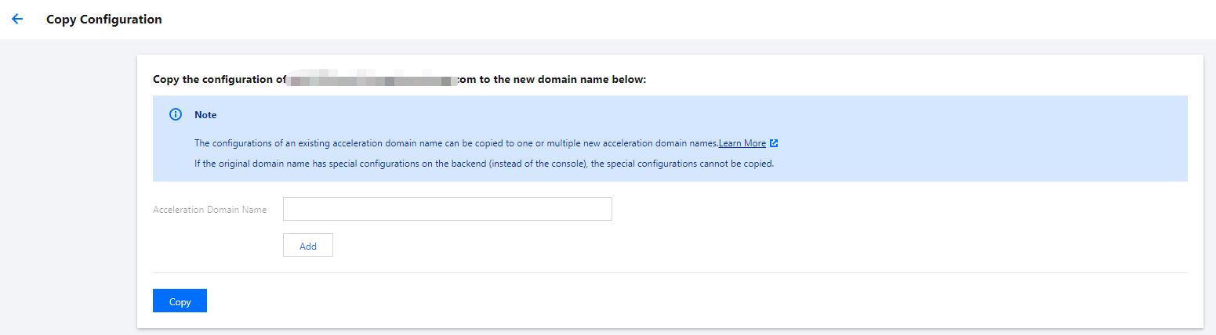Viewport: 1216px width, 335px height.
Task: Click the note sentence about existing acceleration domains
Action: pyautogui.click(x=455, y=143)
